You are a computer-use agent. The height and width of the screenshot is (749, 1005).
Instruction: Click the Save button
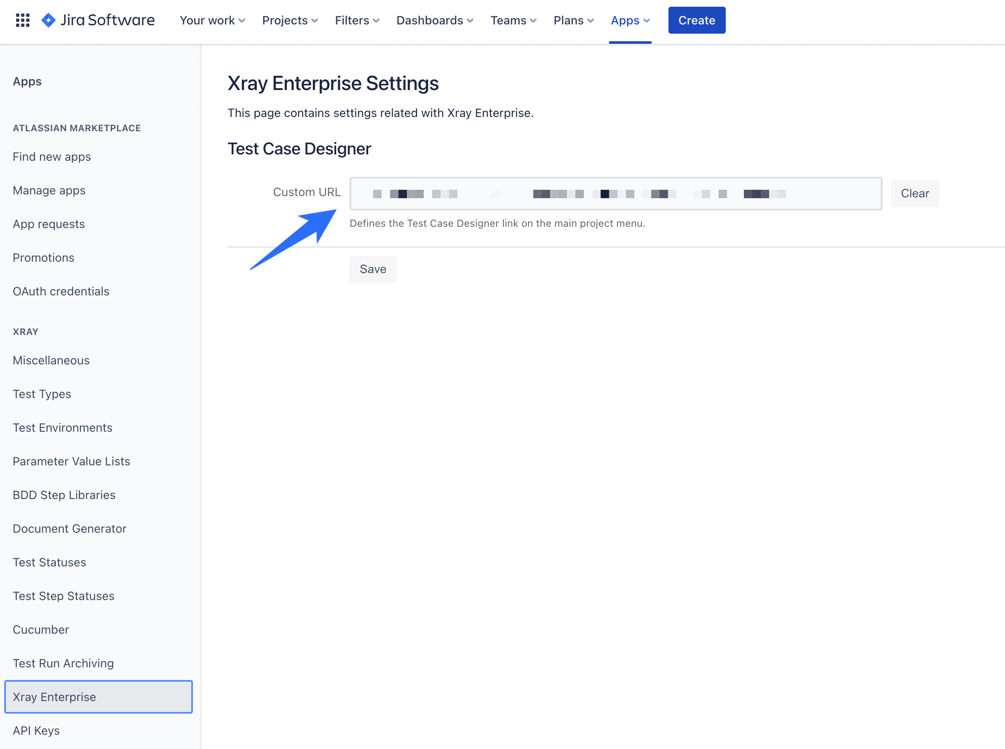click(x=373, y=269)
